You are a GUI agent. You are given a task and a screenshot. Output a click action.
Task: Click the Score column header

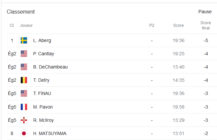179,25
